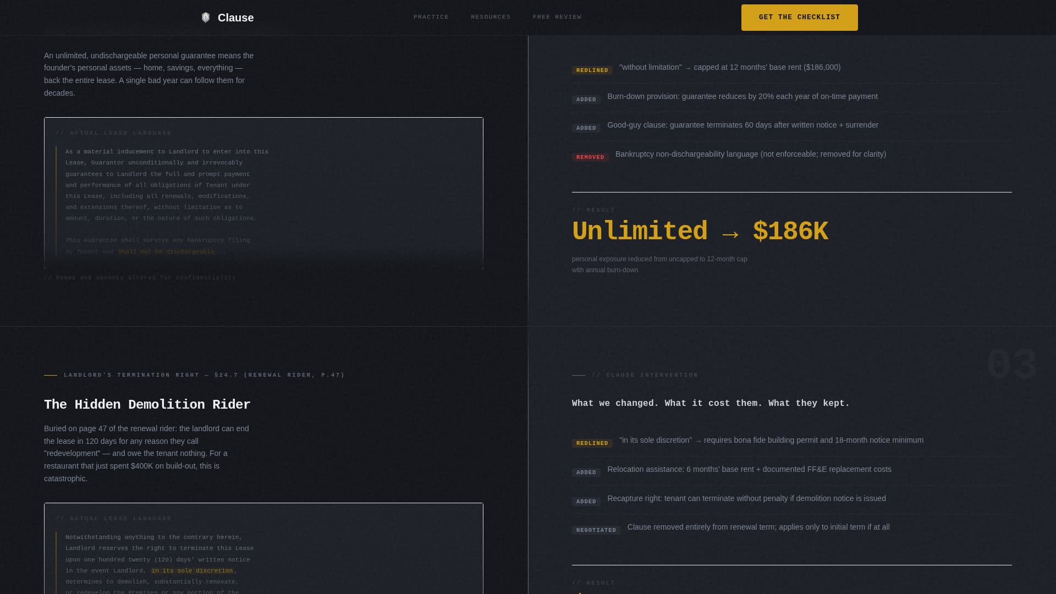Click the ACTUAL LEASE LANGUAGE code block
This screenshot has height=594, width=1056.
pyautogui.click(x=263, y=193)
